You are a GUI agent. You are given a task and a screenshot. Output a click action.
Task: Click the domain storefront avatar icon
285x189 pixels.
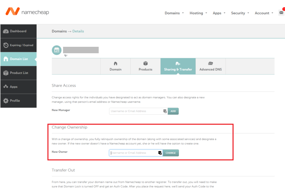tap(56, 50)
